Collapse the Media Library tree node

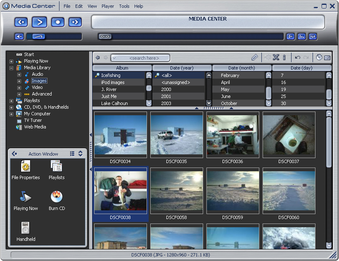(11, 68)
